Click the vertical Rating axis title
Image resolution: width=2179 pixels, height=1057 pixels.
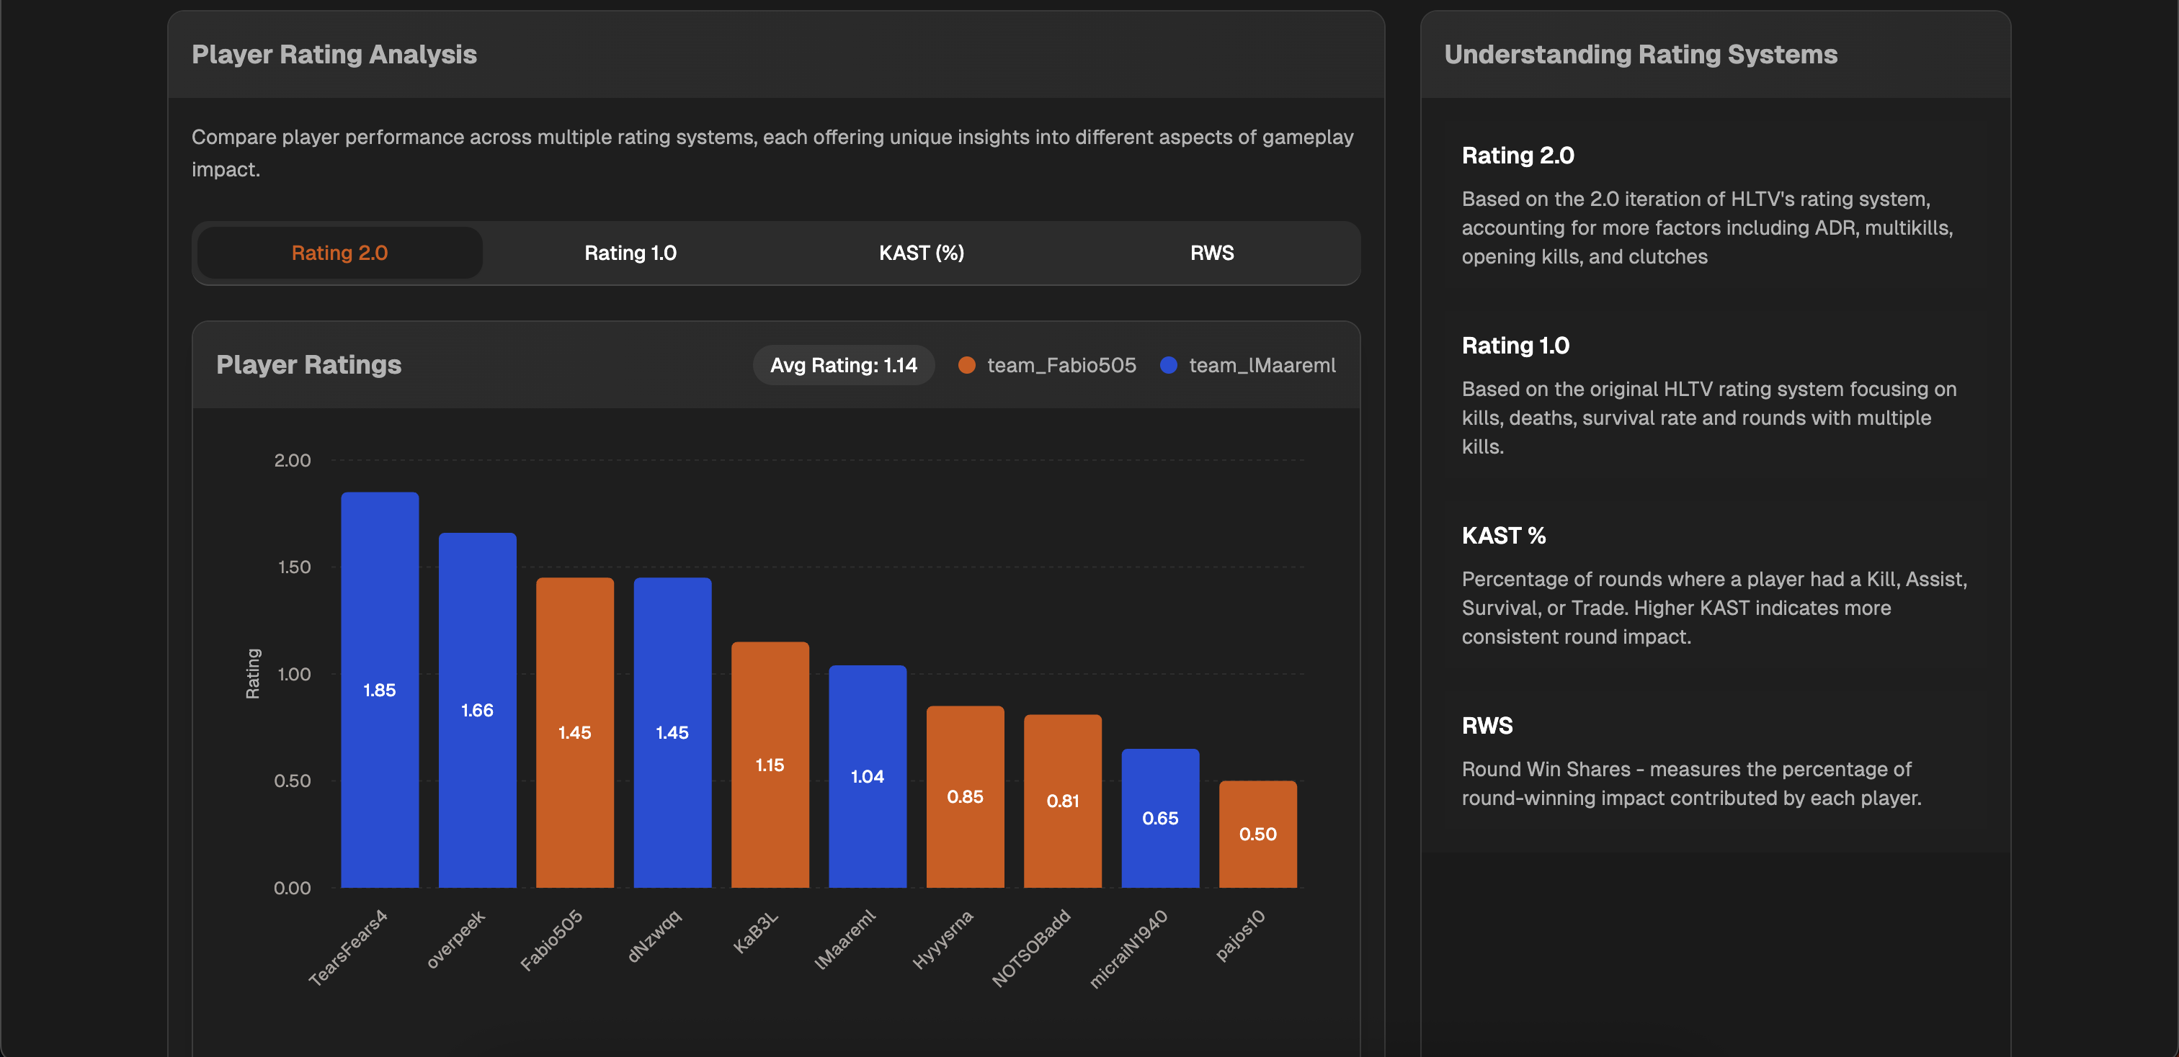click(x=252, y=673)
